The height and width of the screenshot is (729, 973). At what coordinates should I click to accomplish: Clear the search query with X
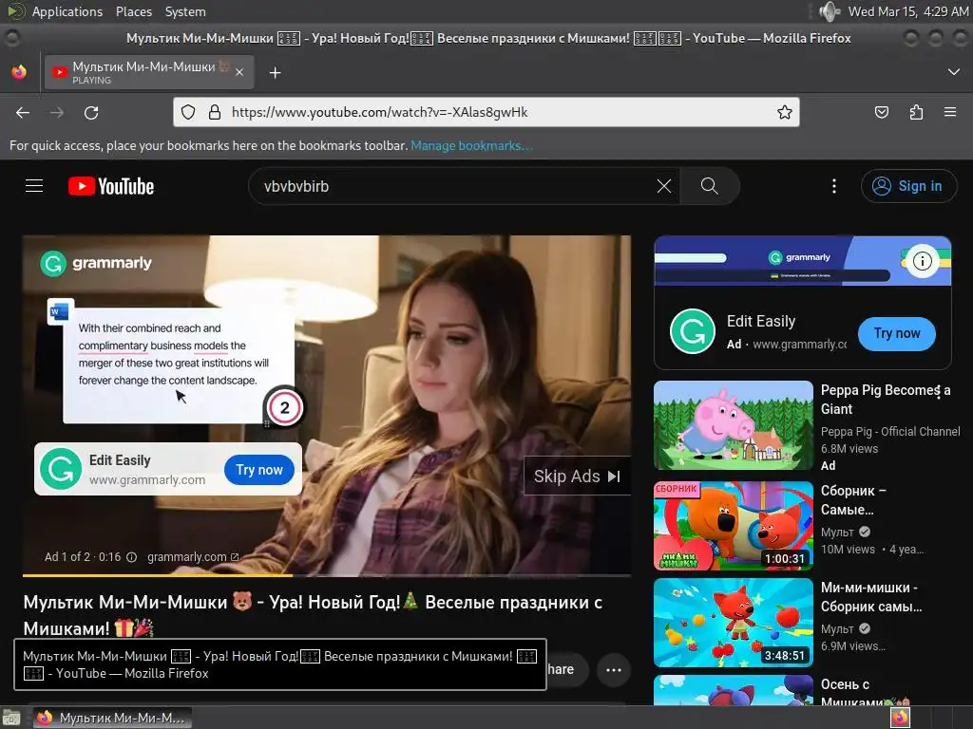pyautogui.click(x=664, y=186)
